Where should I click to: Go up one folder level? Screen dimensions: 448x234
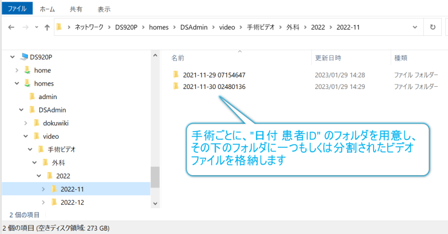point(47,27)
